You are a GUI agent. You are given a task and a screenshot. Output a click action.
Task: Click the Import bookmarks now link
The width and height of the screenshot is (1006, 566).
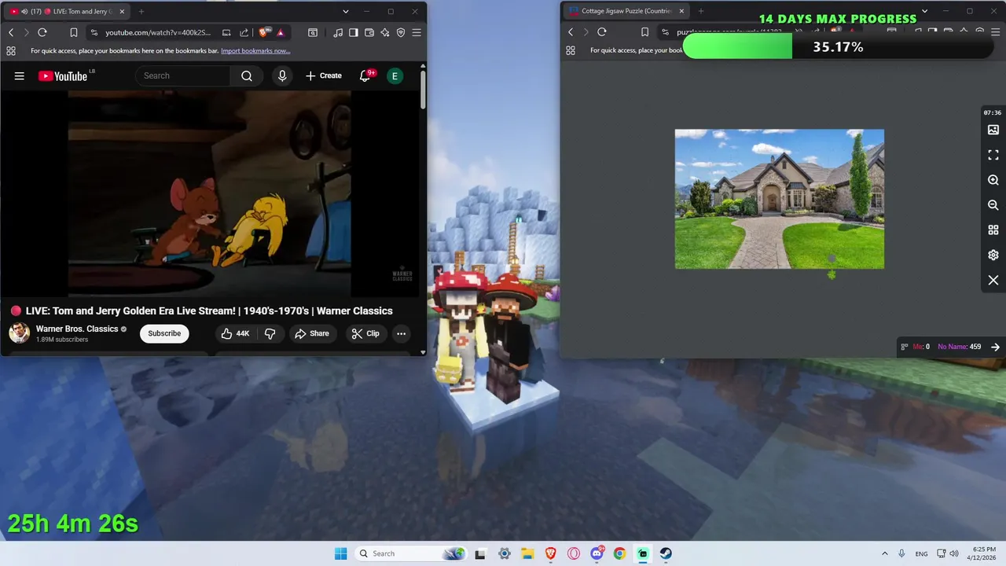[x=255, y=50]
